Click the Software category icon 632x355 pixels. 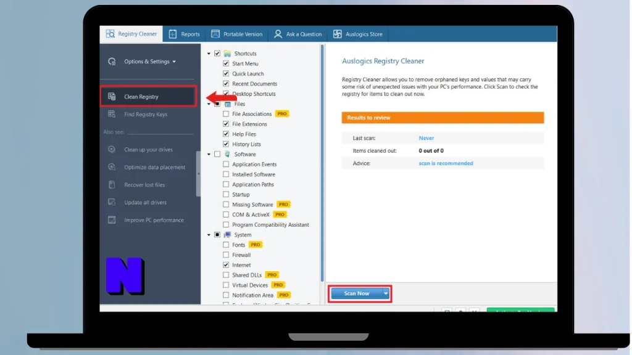tap(227, 154)
